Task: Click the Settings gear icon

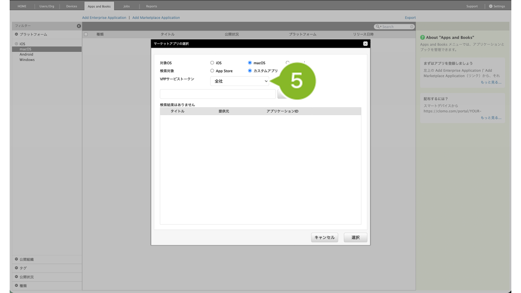Action: pos(490,6)
